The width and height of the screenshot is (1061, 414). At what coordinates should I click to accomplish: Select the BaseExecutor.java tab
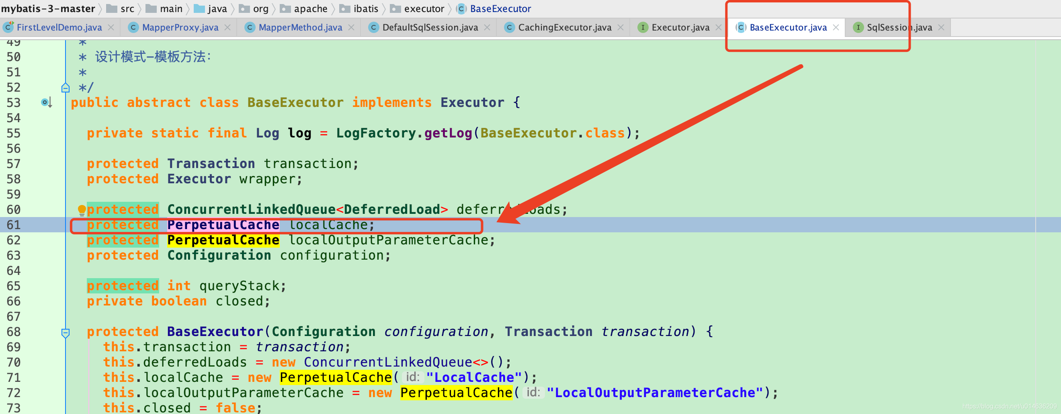pos(788,28)
